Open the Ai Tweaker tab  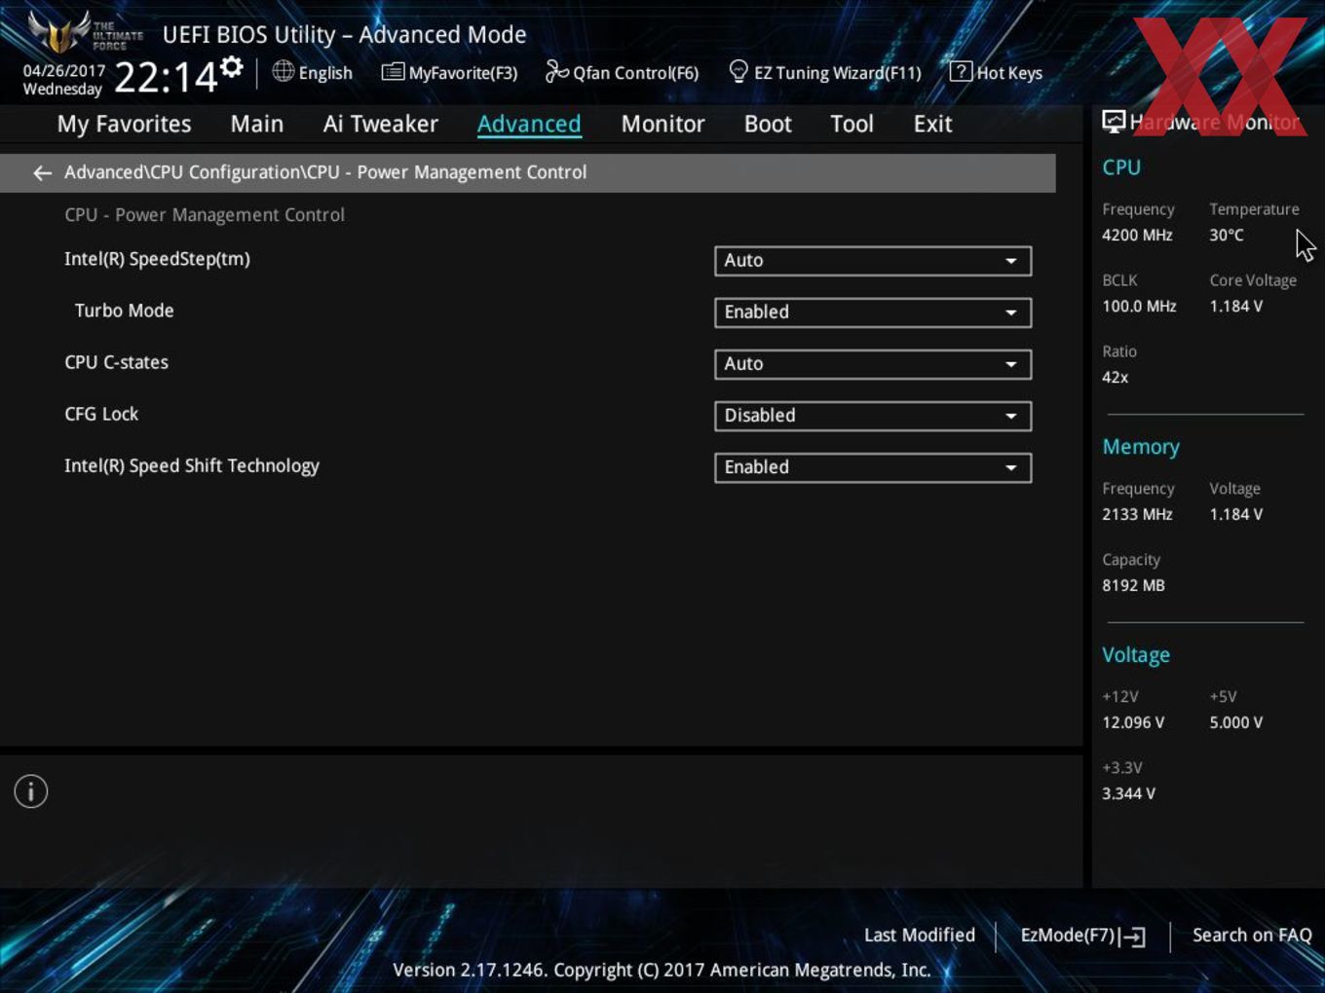tap(381, 125)
